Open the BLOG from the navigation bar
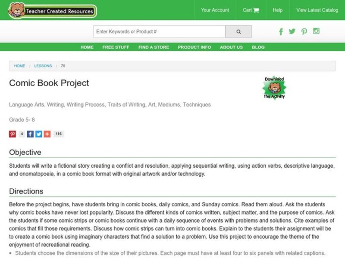The width and height of the screenshot is (345, 258). coord(258,47)
